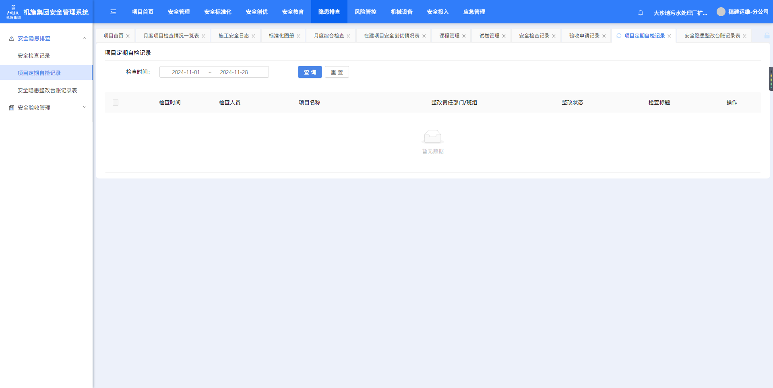The height and width of the screenshot is (388, 773).
Task: Click the 重置 button
Action: coord(337,72)
